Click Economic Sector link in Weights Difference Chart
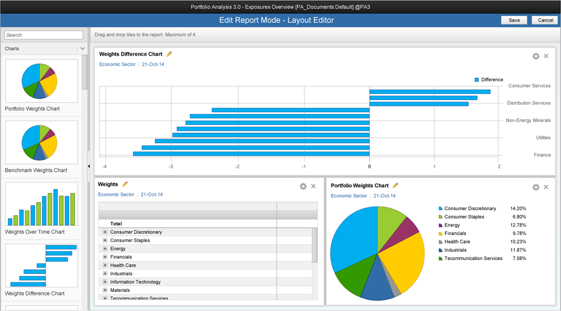Image resolution: width=561 pixels, height=311 pixels. click(118, 64)
